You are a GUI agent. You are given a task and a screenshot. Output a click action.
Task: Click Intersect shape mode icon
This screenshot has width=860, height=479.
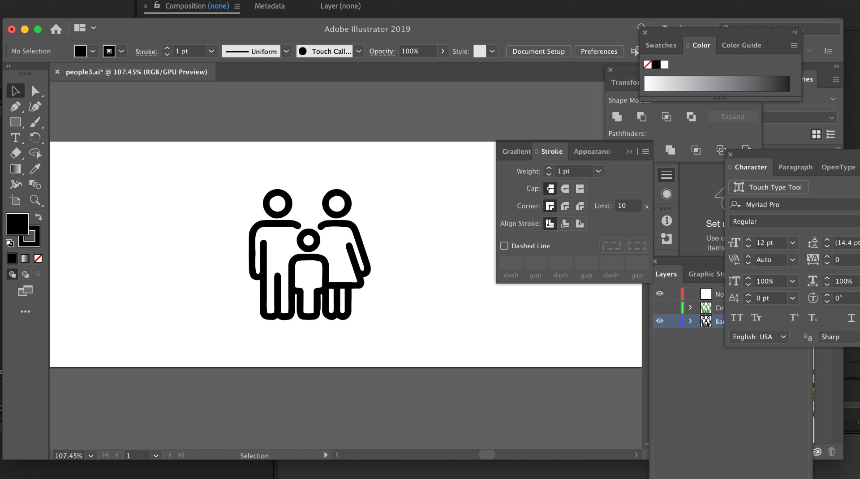click(666, 117)
